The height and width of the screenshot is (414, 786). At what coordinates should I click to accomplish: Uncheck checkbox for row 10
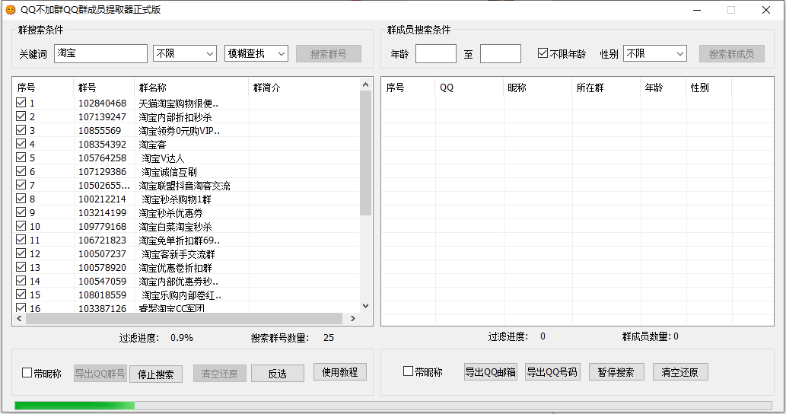click(21, 226)
